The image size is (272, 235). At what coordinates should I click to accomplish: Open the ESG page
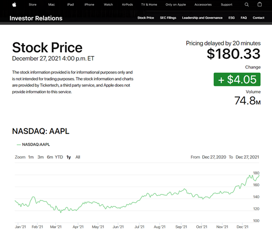click(231, 18)
